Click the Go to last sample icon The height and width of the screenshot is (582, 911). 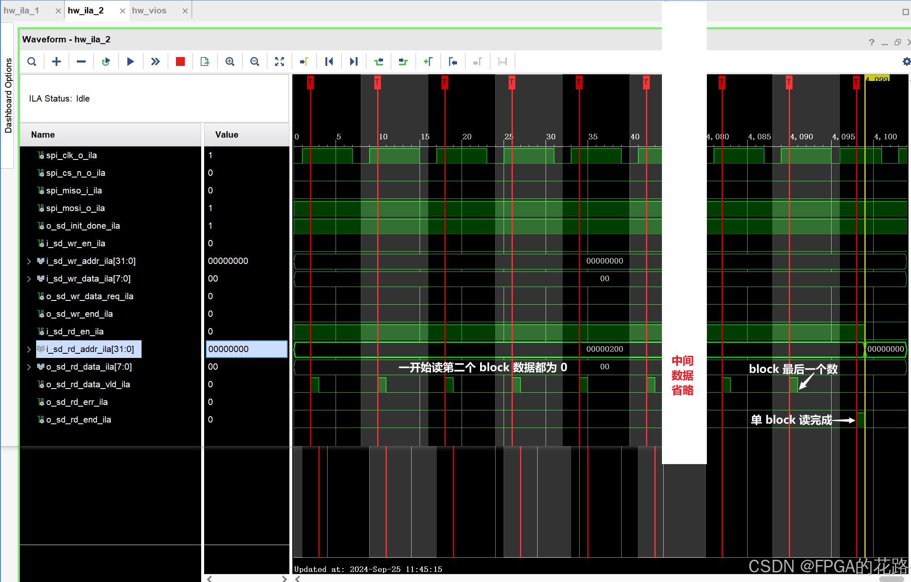coord(354,62)
